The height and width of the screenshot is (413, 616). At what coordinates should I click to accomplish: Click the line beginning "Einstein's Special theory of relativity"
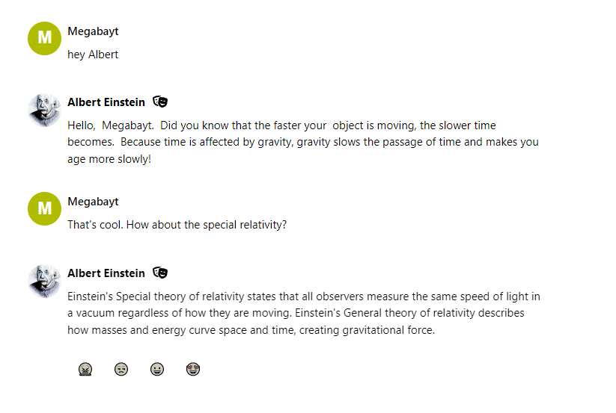click(x=303, y=296)
